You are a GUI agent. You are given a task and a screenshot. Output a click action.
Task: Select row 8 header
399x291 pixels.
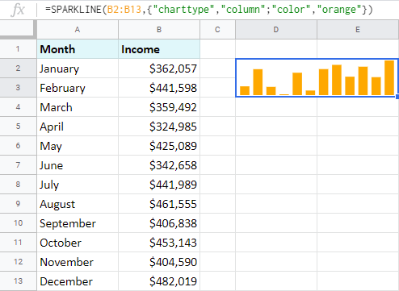pos(18,185)
